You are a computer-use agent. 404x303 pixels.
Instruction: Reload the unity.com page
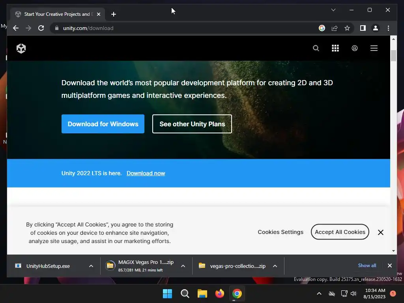[41, 28]
